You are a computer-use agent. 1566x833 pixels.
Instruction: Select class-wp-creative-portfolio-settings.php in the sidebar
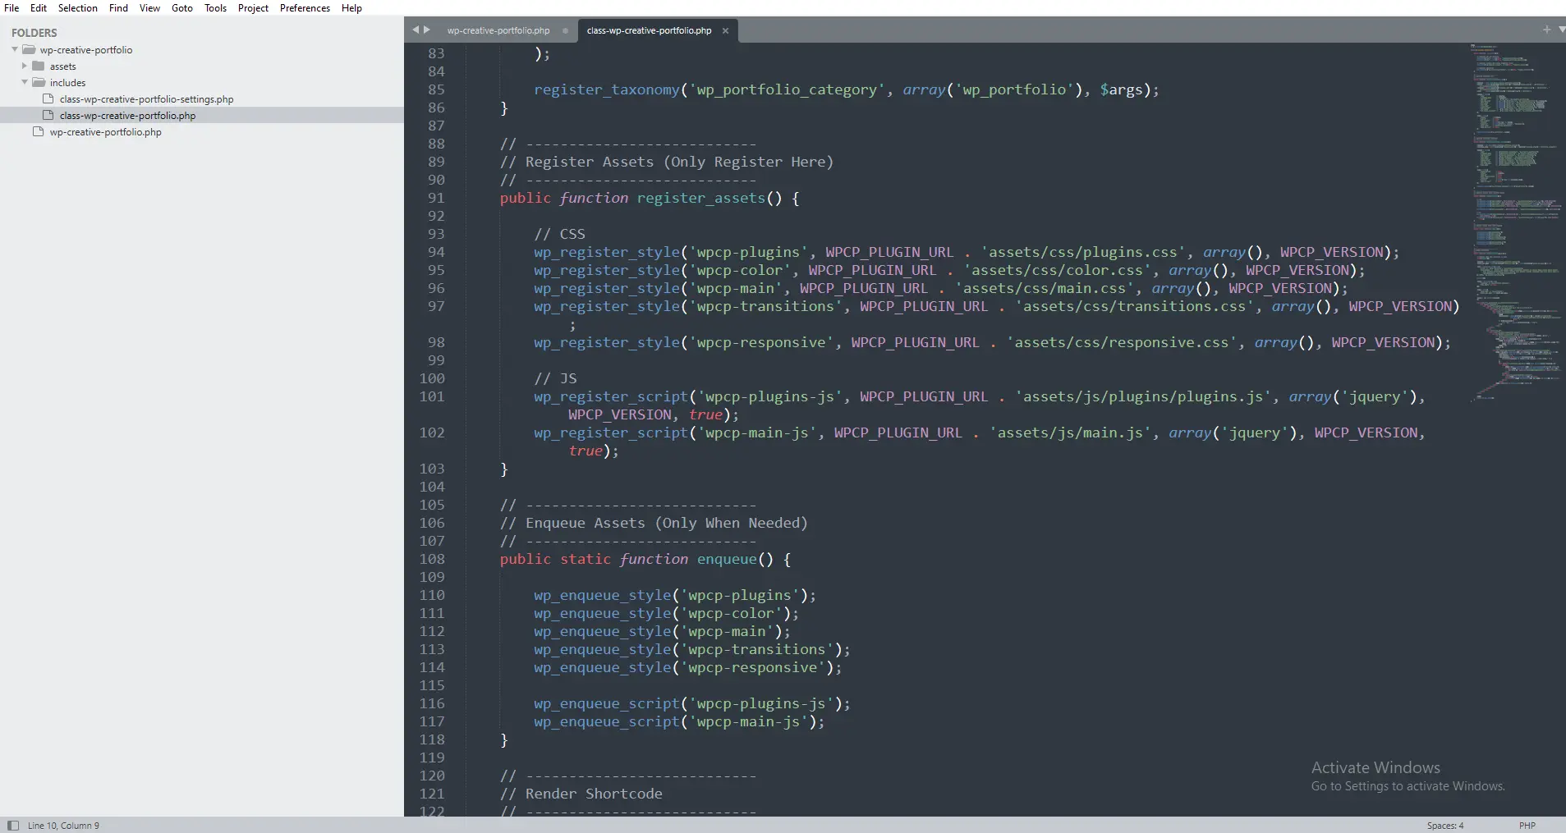(145, 98)
